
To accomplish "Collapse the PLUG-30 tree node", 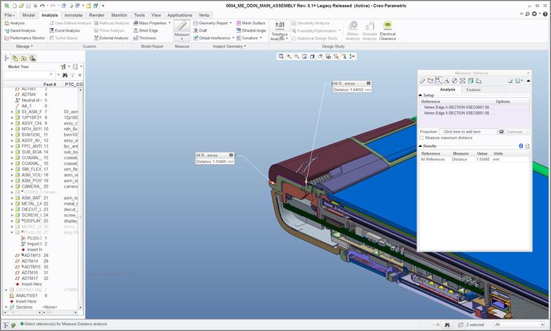I will 12,232.
